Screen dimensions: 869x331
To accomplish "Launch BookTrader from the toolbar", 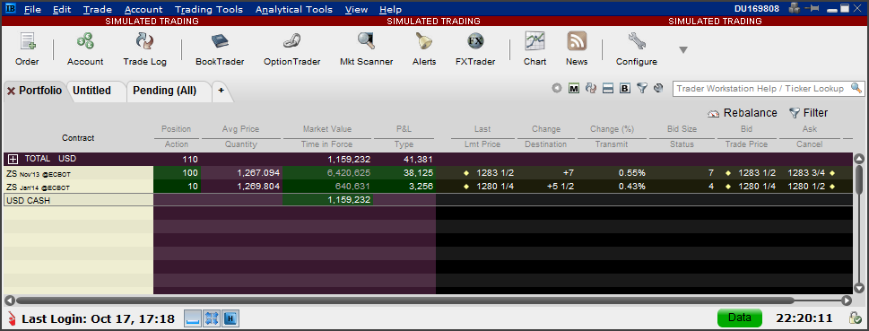I will pyautogui.click(x=220, y=48).
